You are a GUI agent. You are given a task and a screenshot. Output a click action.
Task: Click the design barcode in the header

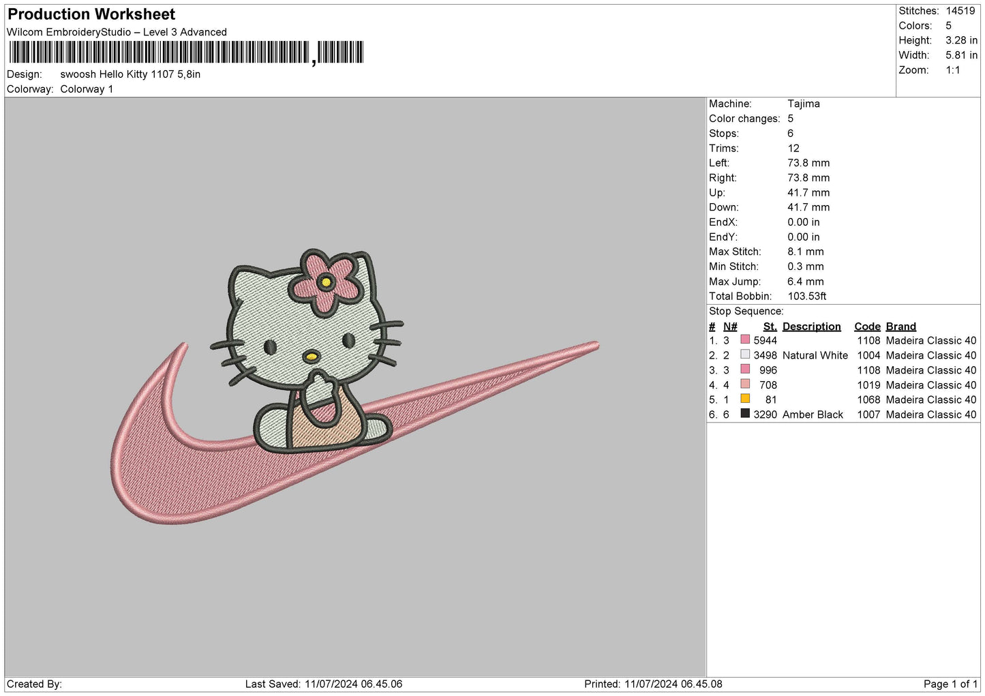click(186, 52)
